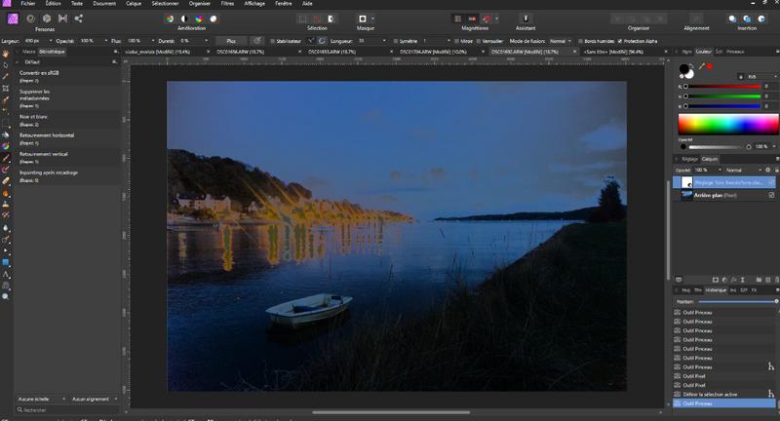Switch to the Calques panel tab
The height and width of the screenshot is (421, 780).
(710, 159)
